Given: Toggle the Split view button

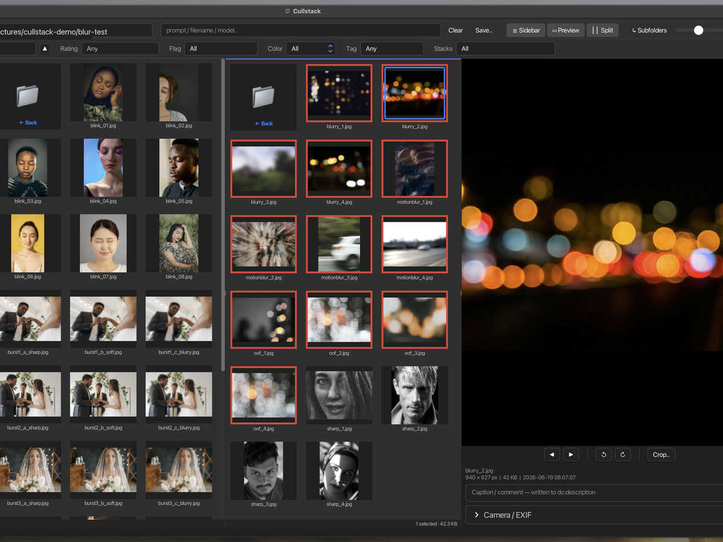Looking at the screenshot, I should (602, 30).
